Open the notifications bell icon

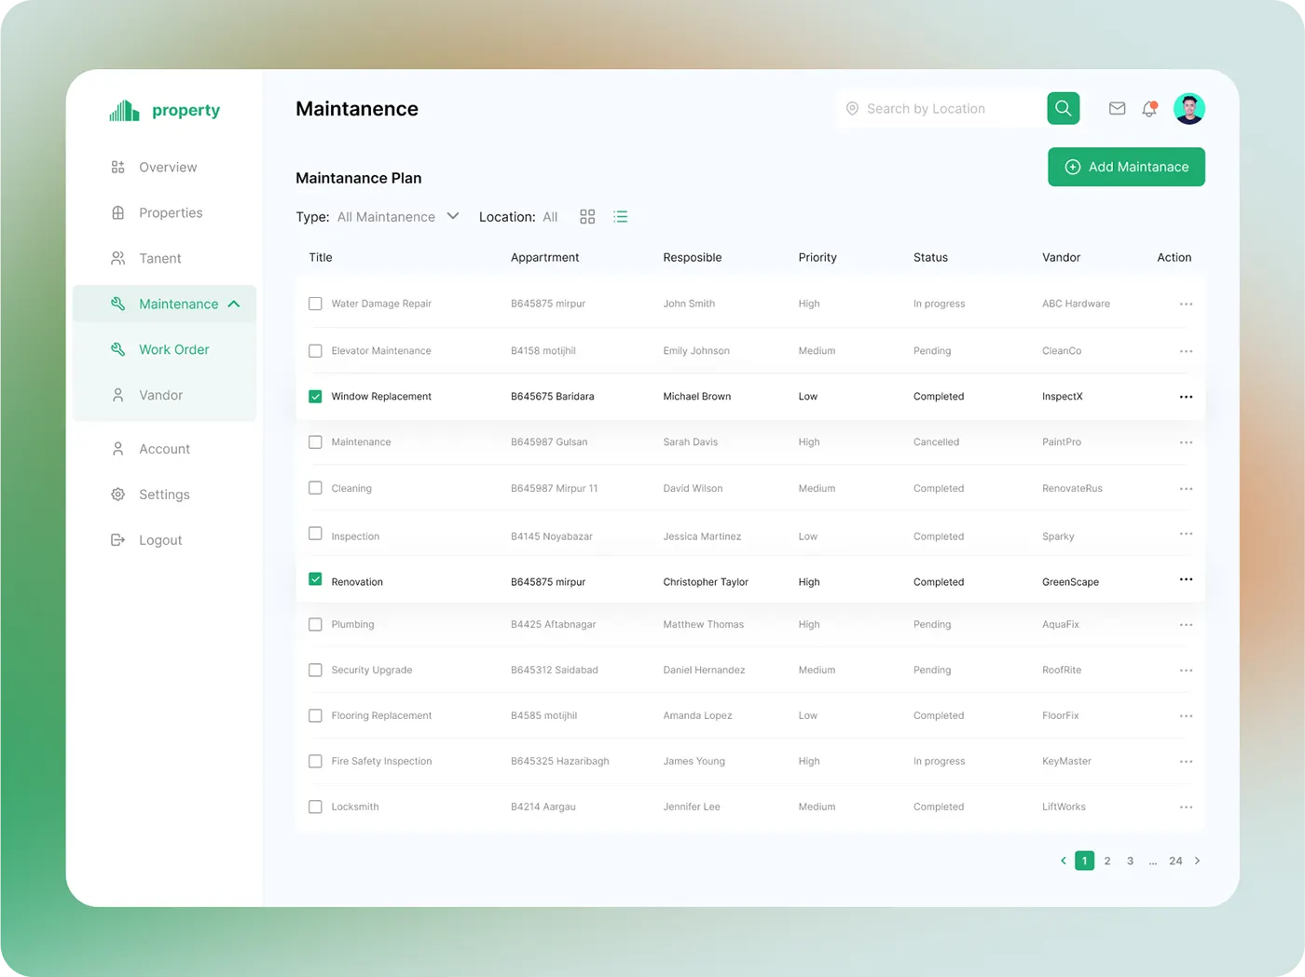[x=1149, y=109]
